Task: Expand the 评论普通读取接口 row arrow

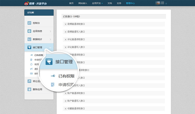Action: 66,39
